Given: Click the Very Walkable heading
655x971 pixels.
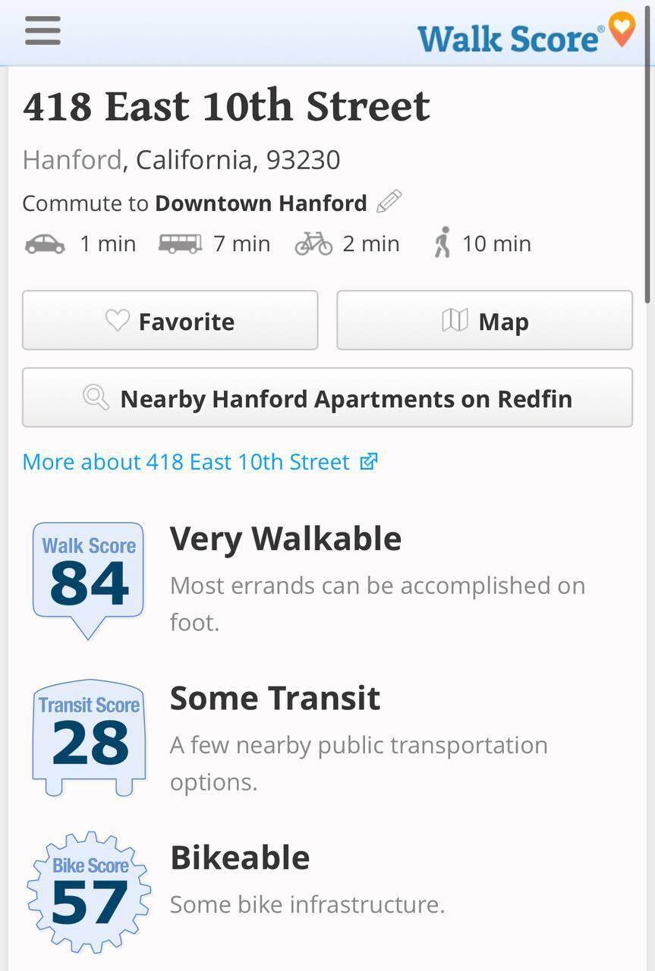Looking at the screenshot, I should pos(285,539).
